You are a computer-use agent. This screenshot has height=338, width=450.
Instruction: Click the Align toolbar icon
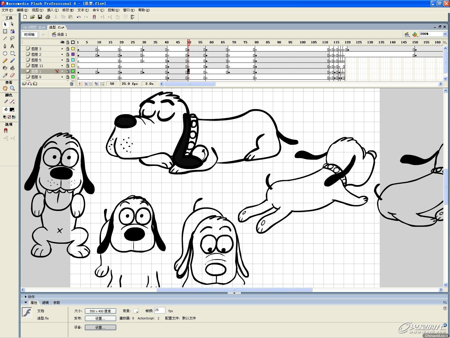[132, 17]
